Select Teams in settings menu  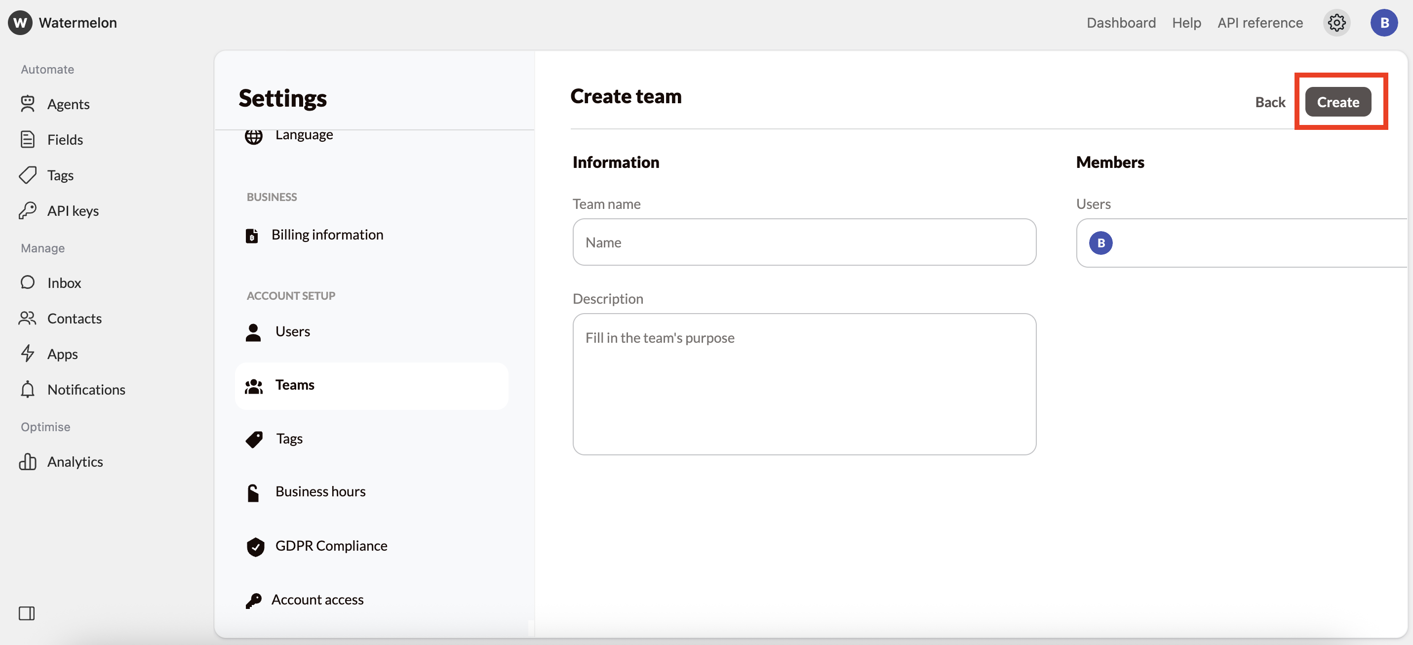(295, 385)
